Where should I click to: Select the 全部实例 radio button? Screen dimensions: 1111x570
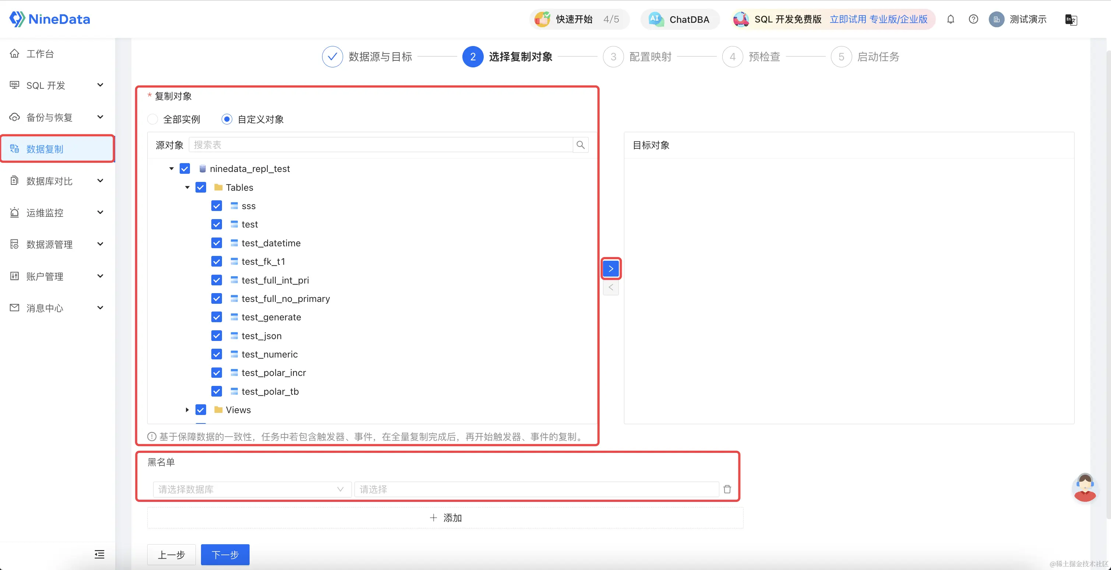point(152,119)
